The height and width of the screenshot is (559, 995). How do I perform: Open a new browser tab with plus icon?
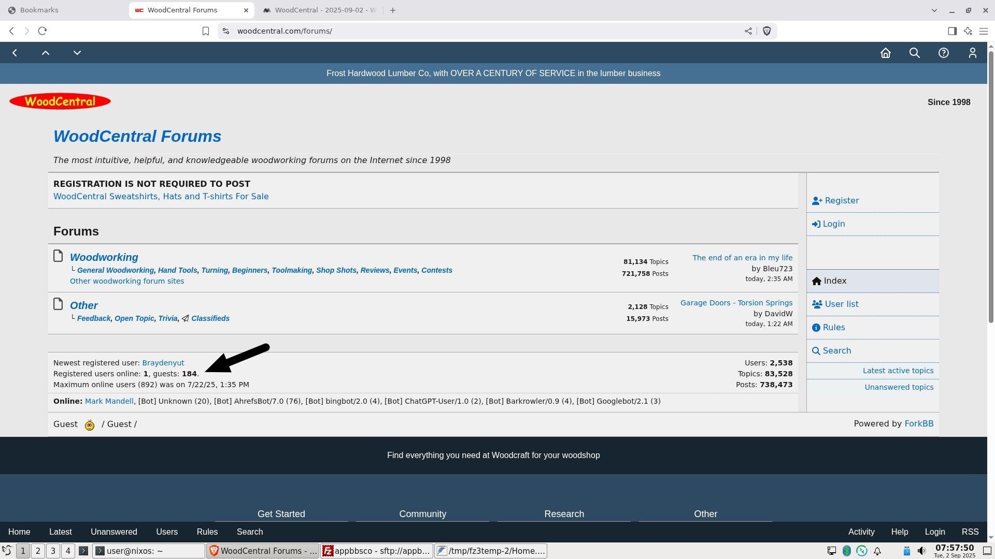tap(393, 10)
